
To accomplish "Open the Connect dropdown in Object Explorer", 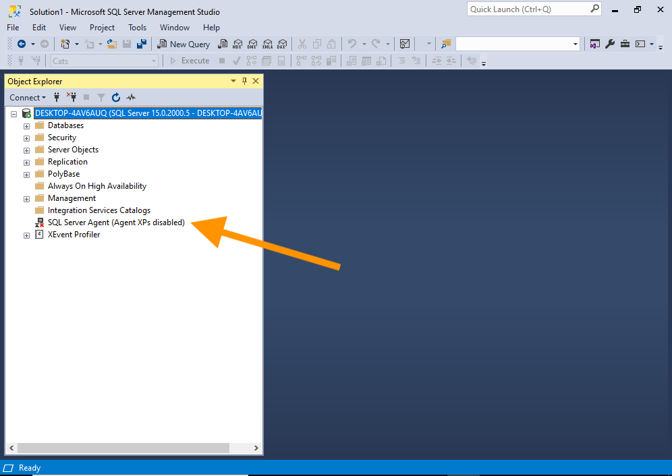I will 28,98.
